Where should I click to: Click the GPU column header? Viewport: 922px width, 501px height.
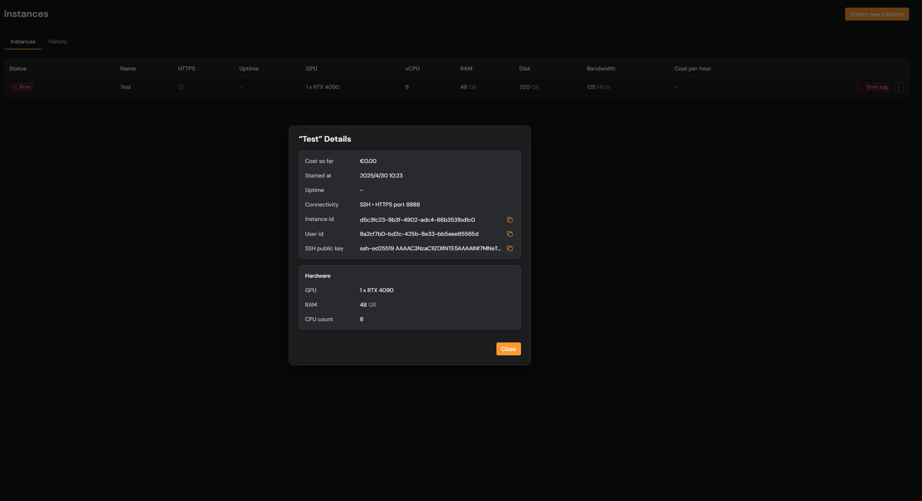(x=311, y=68)
